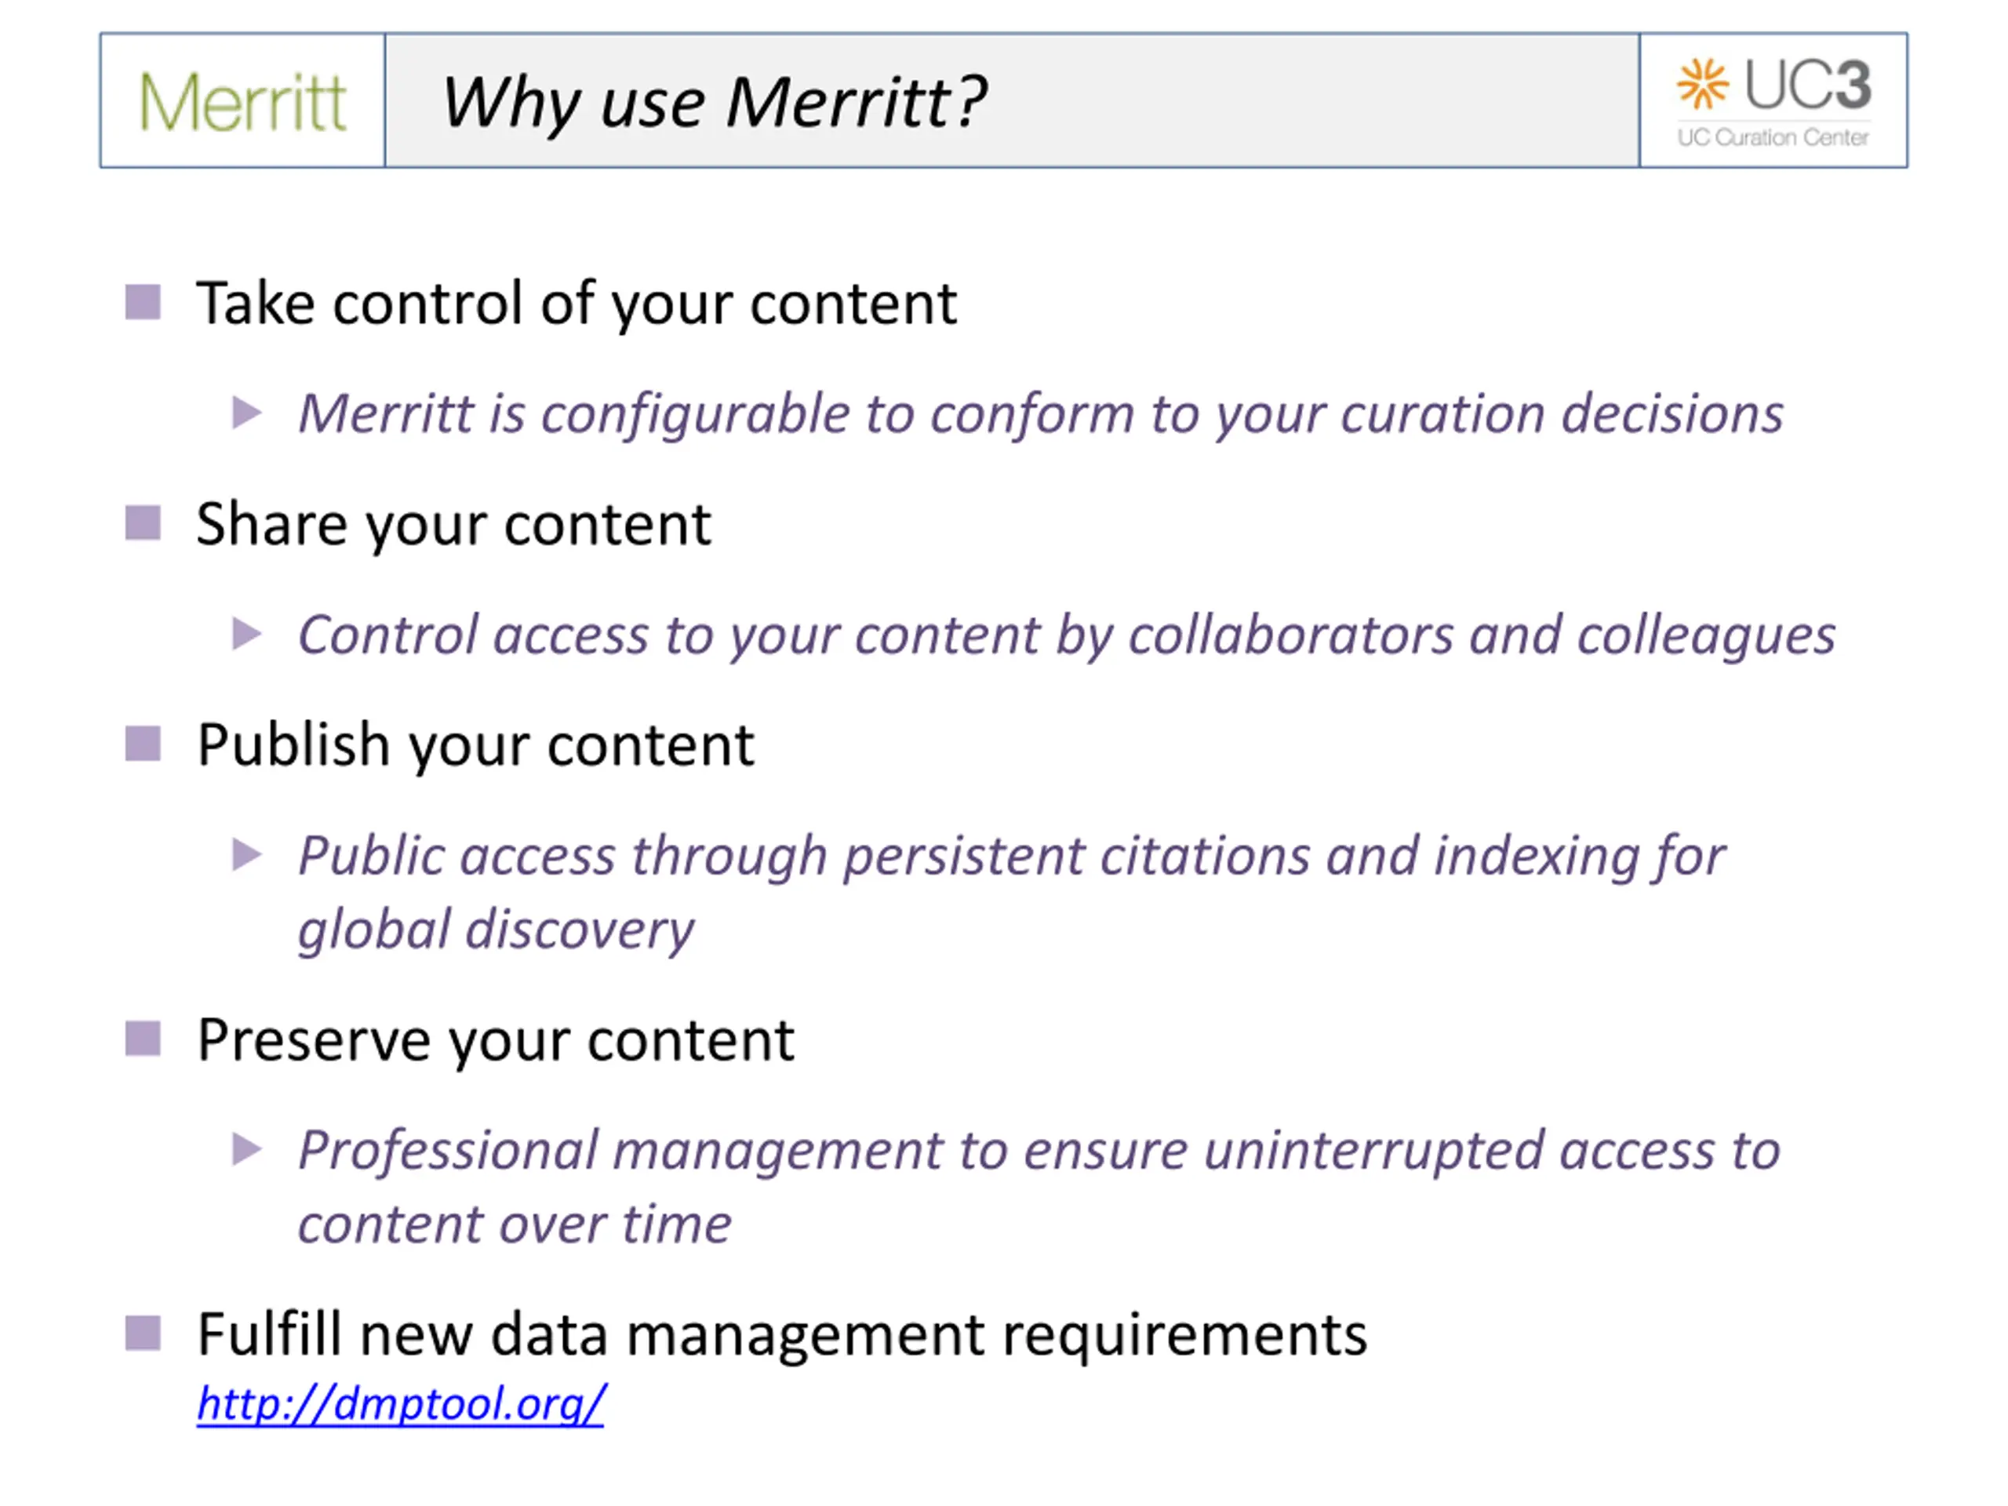
Task: Click arrow before Professional management line
Action: [247, 1149]
